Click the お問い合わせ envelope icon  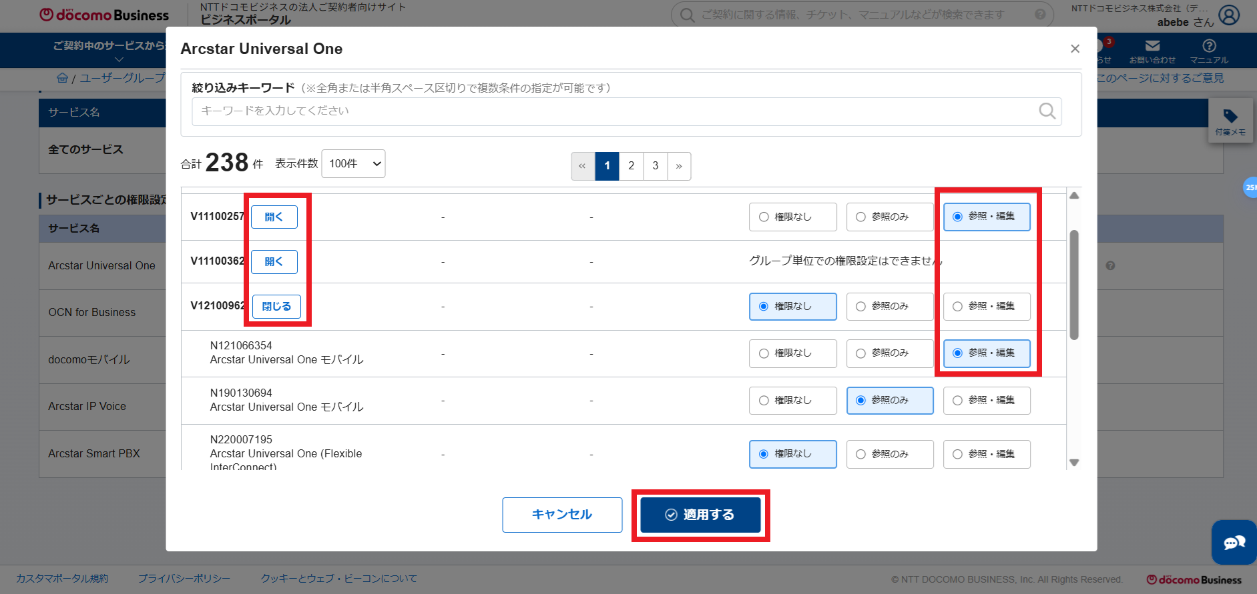(1152, 51)
